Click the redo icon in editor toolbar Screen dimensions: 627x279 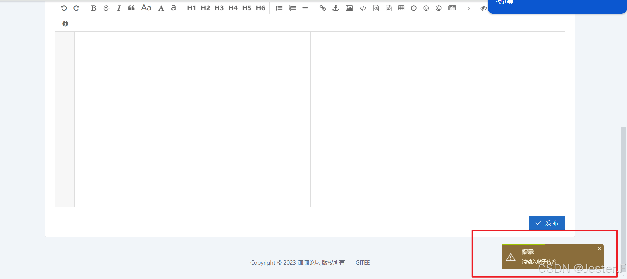(76, 8)
